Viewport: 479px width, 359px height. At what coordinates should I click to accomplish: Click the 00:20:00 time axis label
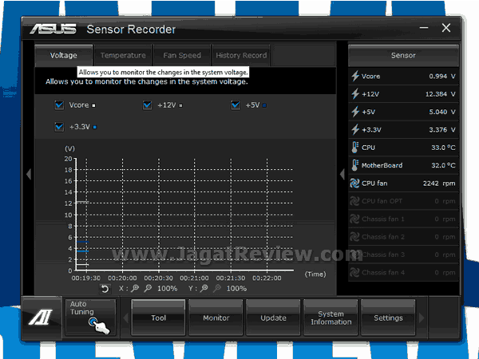pos(122,278)
